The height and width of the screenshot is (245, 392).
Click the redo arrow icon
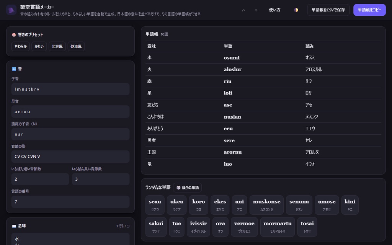click(256, 10)
